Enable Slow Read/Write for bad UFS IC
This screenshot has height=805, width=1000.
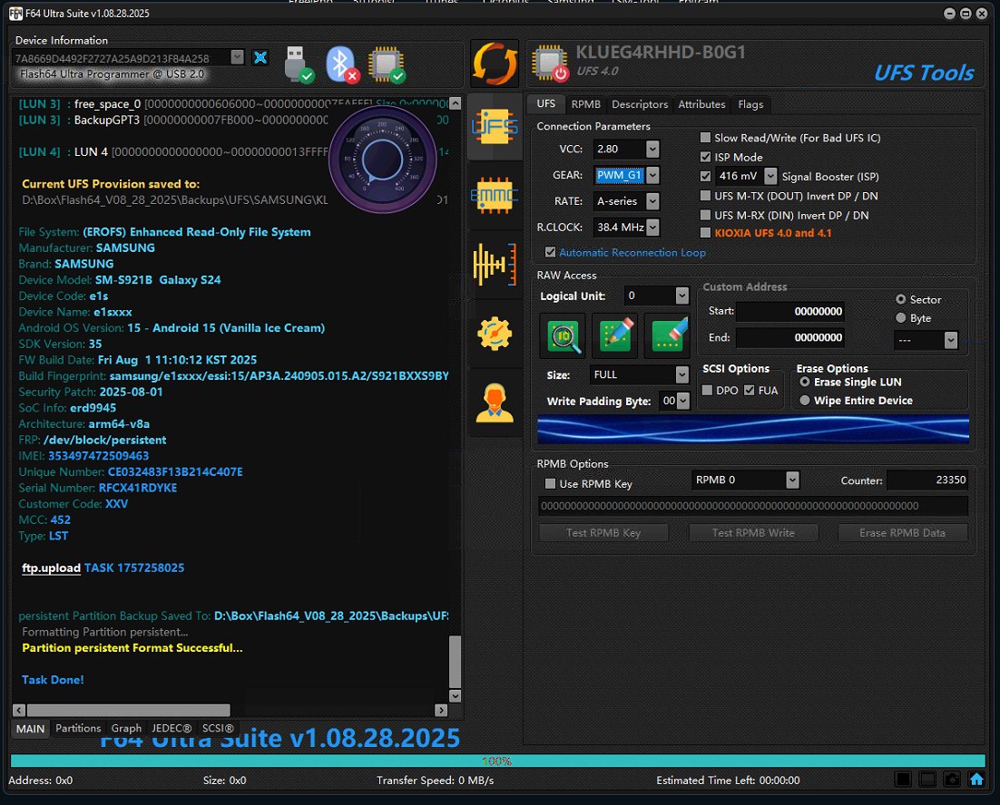click(705, 138)
